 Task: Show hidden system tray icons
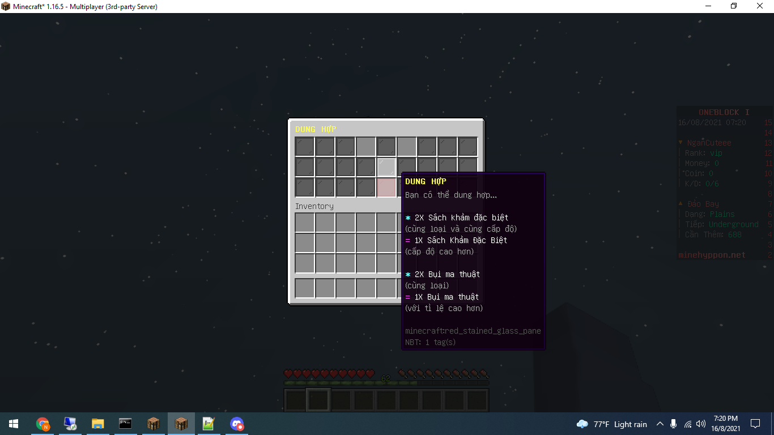[x=660, y=424]
